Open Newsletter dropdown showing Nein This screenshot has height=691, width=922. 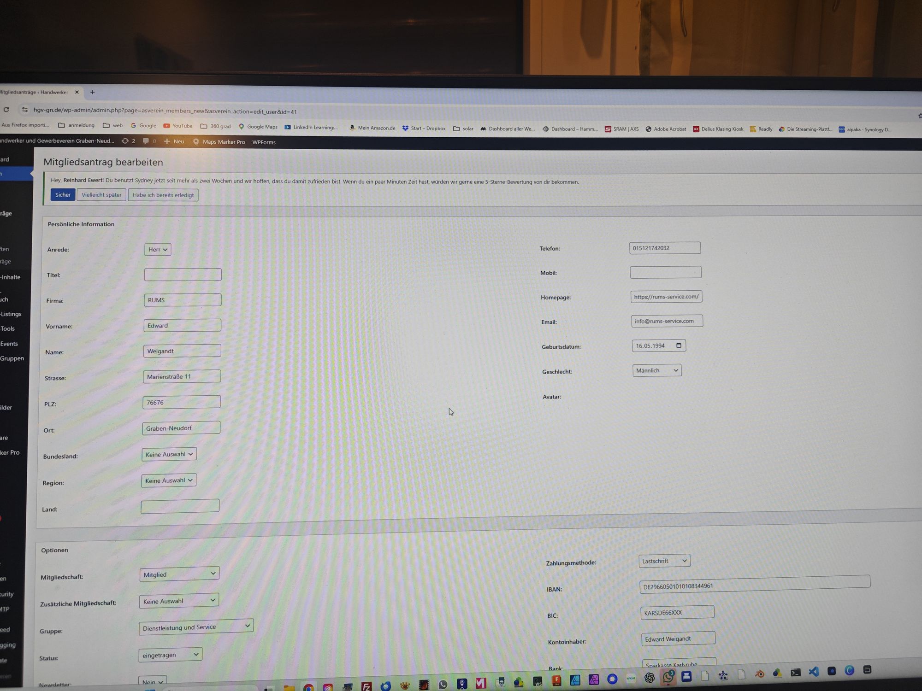click(x=153, y=682)
